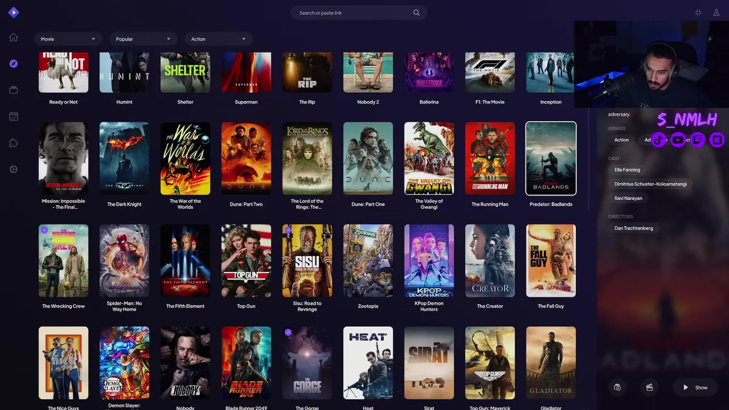
Task: Open cast member Ravi Narayan
Action: (628, 198)
